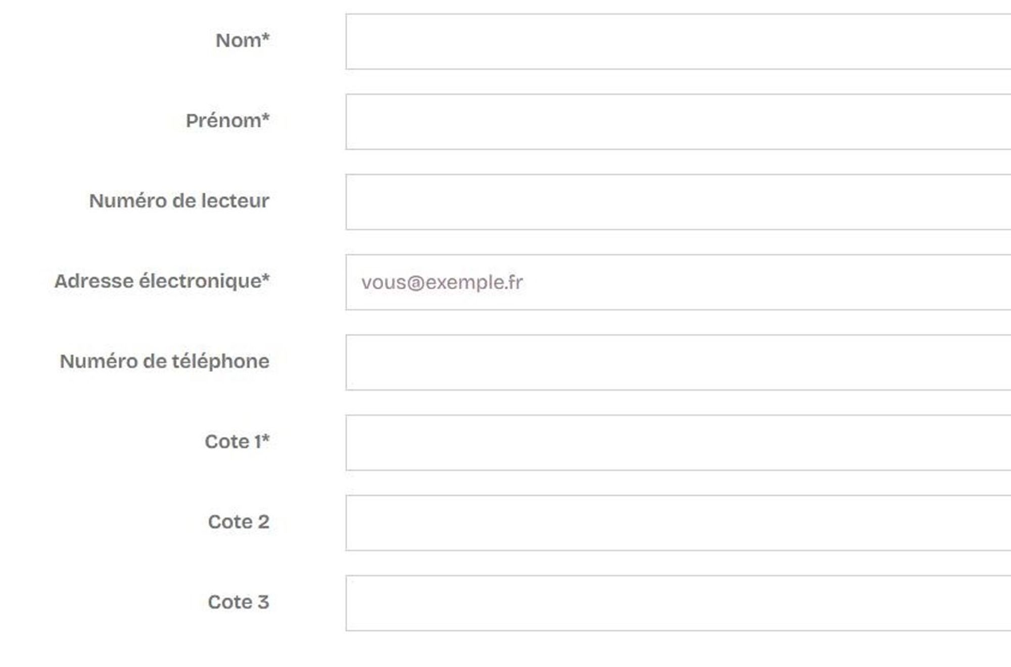Click the "Adresse électronique" label
This screenshot has height=667, width=1011.
tap(158, 281)
